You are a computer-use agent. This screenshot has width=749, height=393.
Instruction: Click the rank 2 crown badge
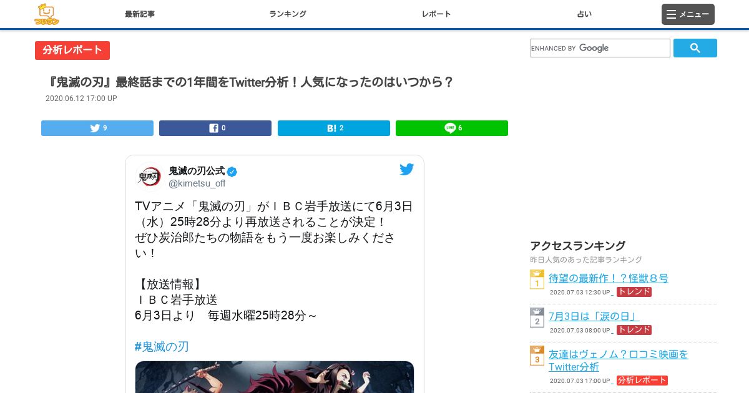[537, 318]
